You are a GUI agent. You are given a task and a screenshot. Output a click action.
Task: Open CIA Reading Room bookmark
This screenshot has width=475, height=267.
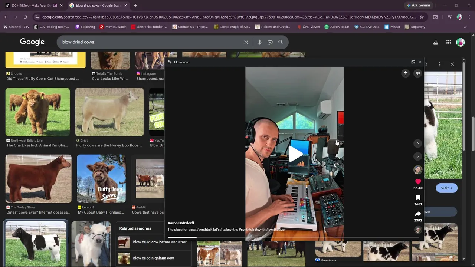tap(51, 27)
